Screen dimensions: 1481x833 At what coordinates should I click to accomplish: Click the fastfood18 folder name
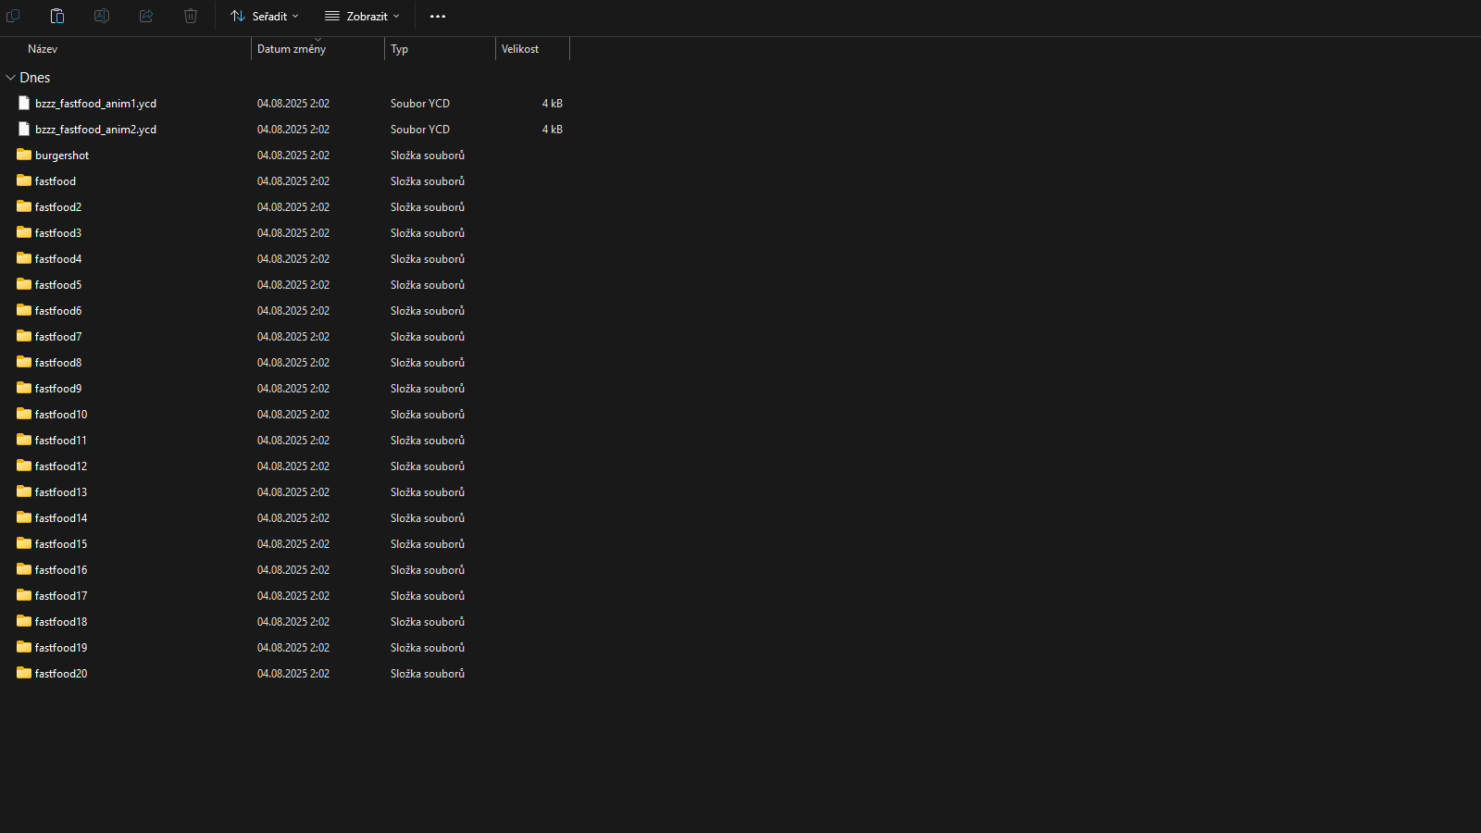[x=61, y=622]
